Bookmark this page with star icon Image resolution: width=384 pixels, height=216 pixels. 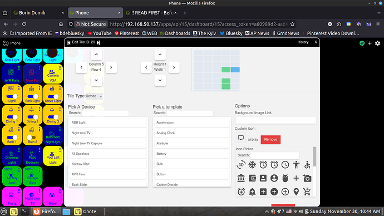[292, 24]
